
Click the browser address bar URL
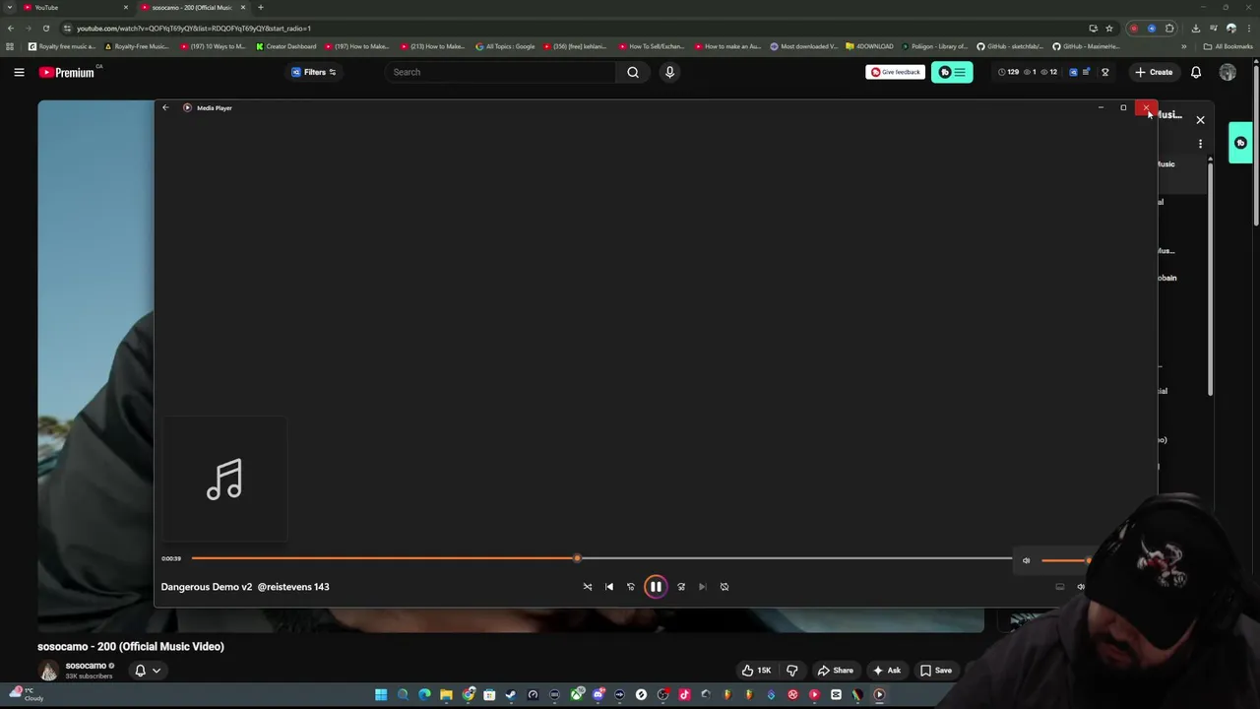point(194,29)
